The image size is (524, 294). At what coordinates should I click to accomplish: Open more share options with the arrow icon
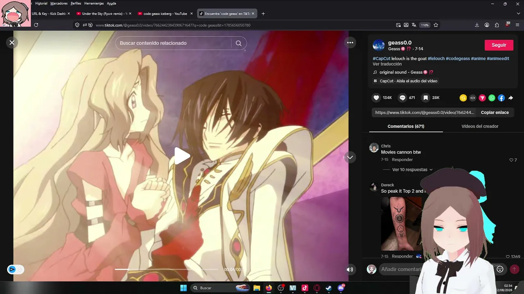[510, 98]
